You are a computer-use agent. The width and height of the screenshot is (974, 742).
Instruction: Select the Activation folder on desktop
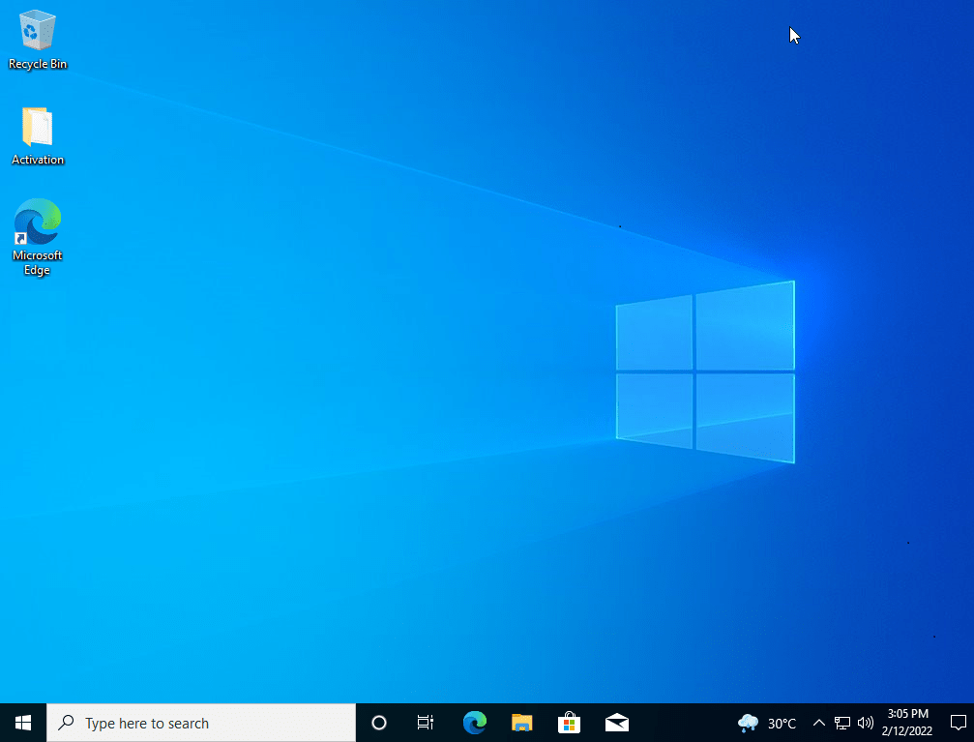(38, 136)
